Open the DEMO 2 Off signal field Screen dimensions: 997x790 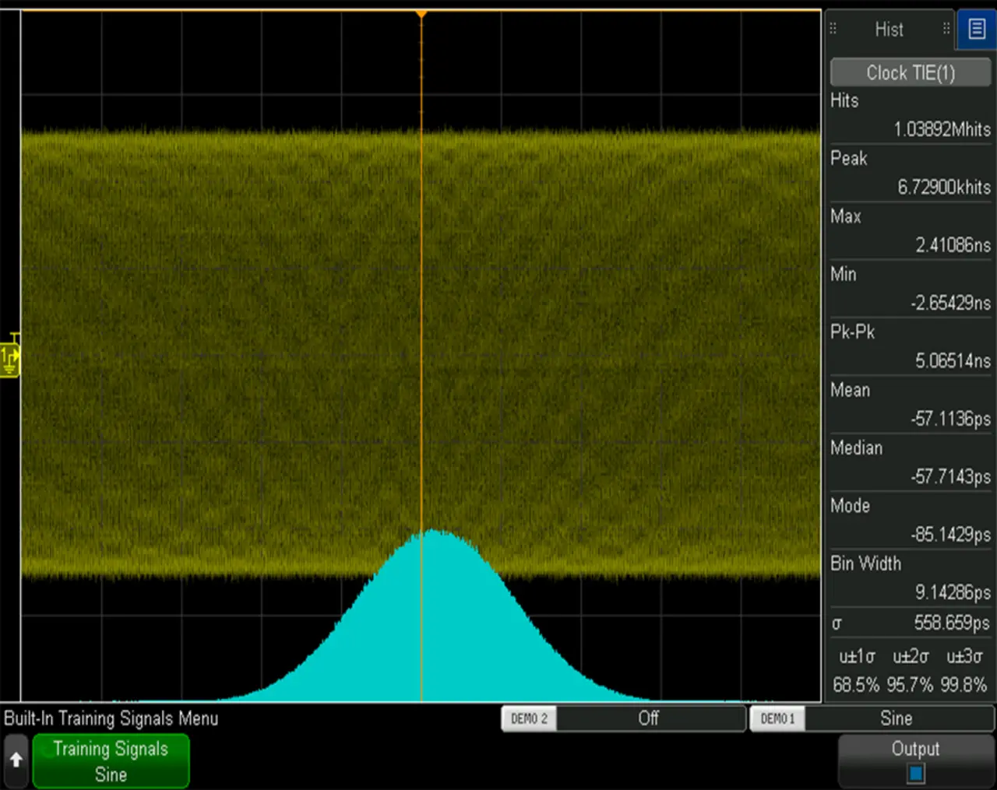649,718
